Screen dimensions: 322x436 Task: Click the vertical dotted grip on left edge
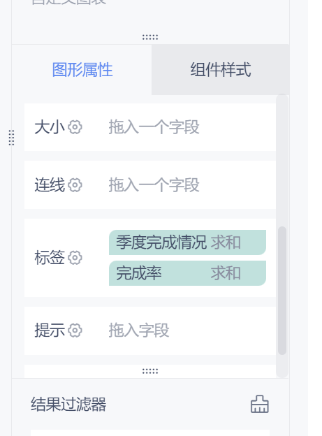tap(11, 138)
